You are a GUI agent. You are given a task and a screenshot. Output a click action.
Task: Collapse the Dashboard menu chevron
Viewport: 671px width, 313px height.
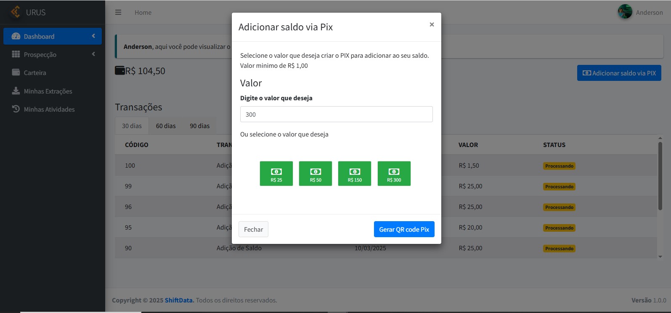click(x=93, y=36)
